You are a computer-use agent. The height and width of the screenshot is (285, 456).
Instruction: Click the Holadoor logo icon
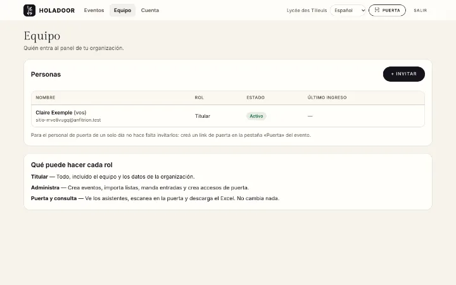click(x=29, y=11)
